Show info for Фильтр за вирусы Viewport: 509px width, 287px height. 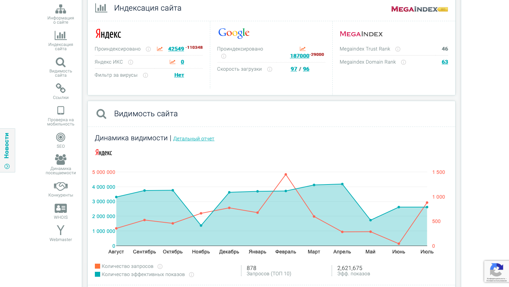pos(145,75)
